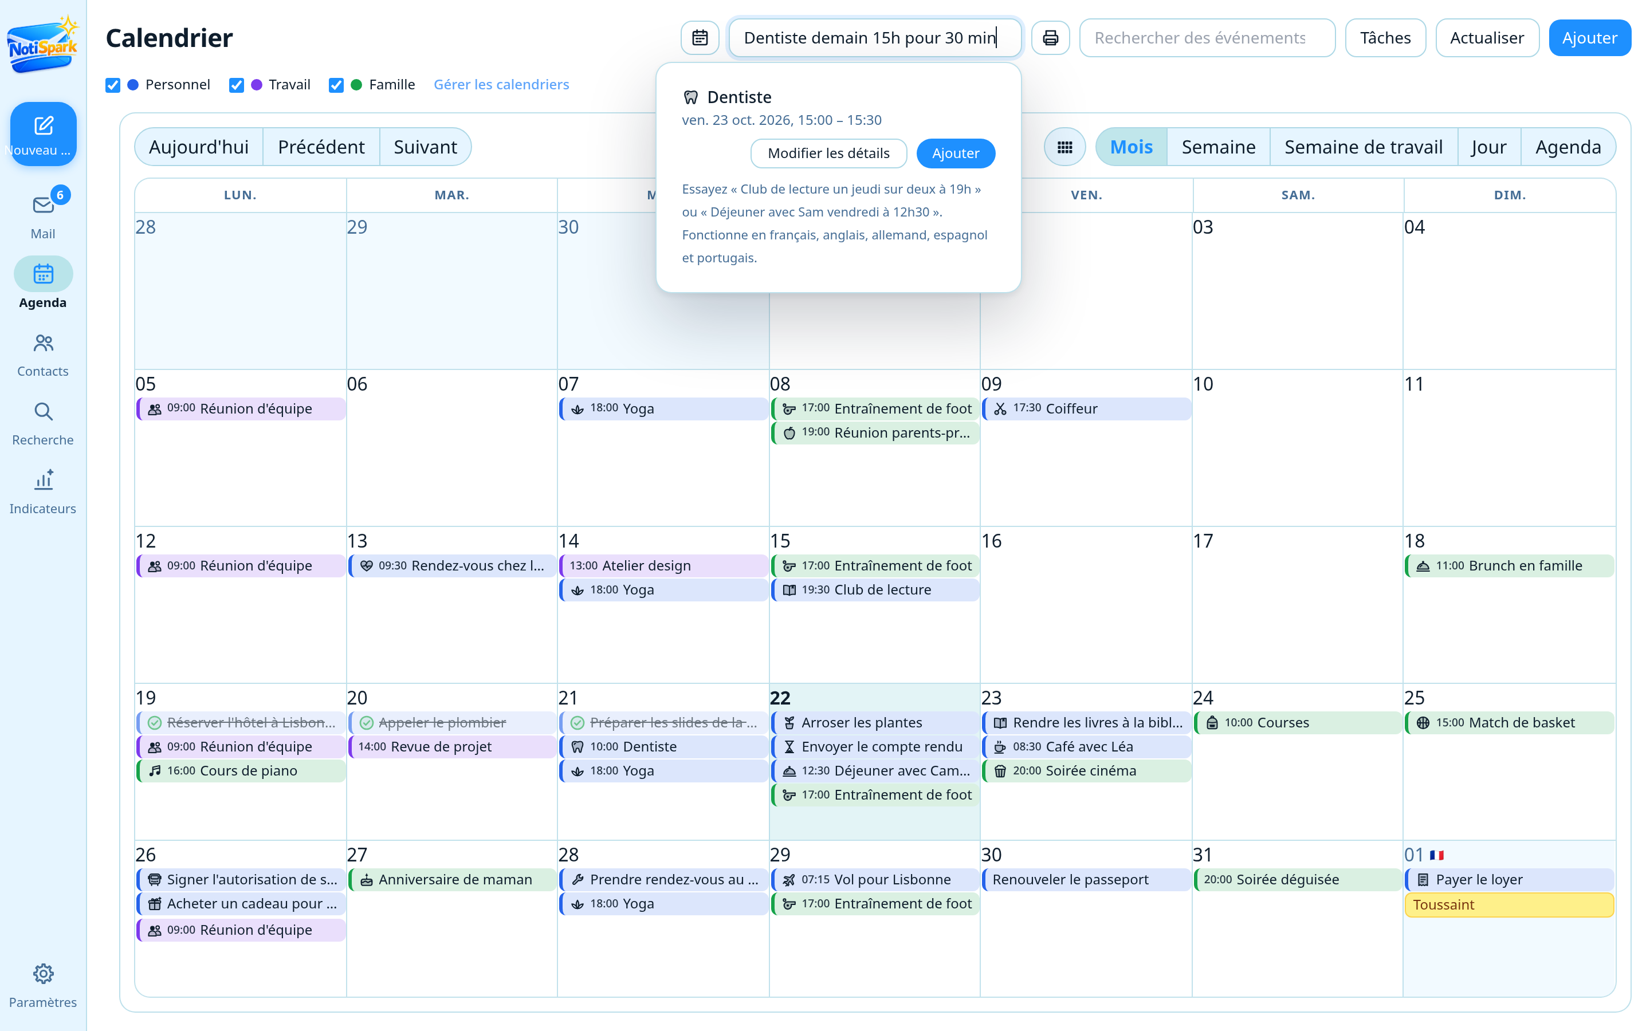Click the NotiSpark logo
Screen dimensions: 1650x1031
point(43,45)
